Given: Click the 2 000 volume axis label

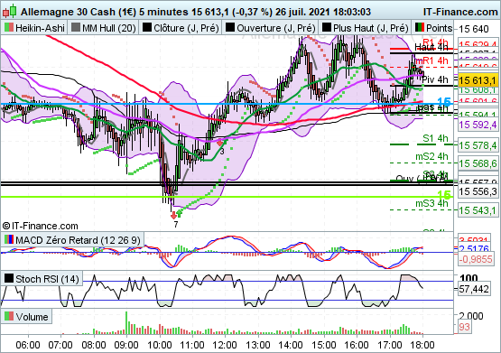Looking at the screenshot, I should 471,316.
